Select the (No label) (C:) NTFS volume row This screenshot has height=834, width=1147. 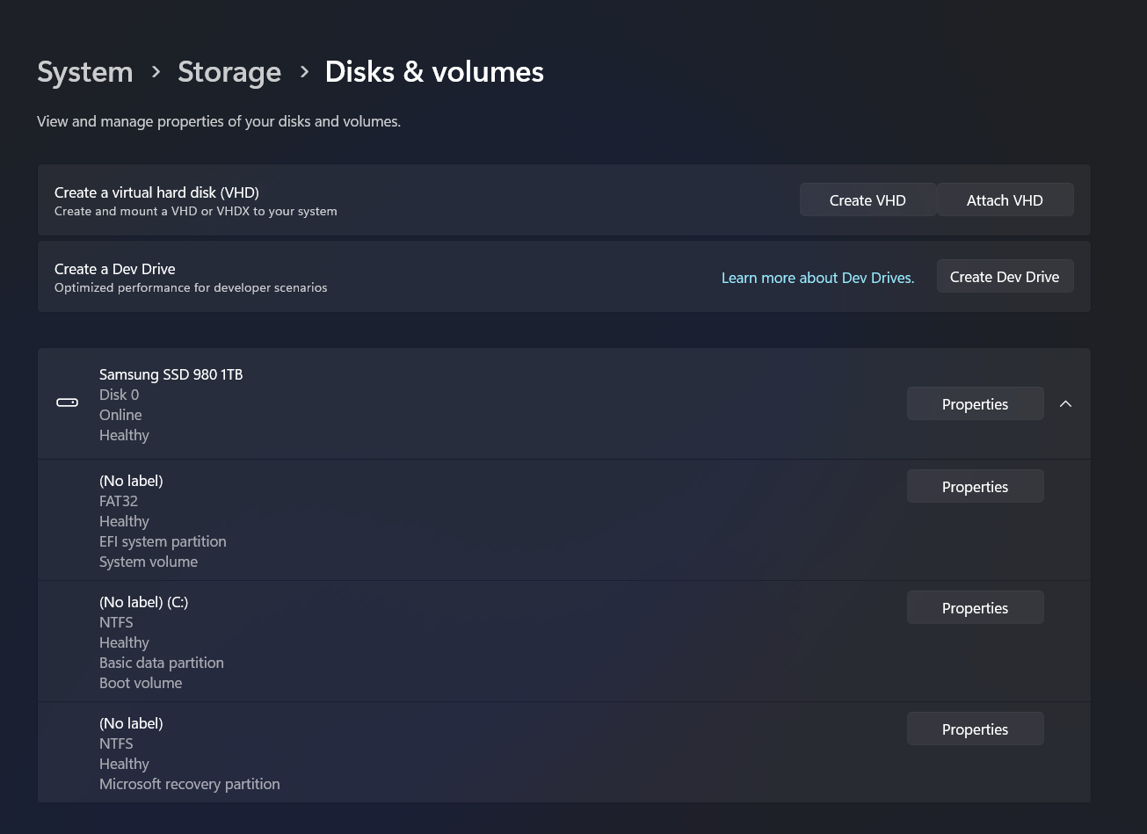[439, 642]
